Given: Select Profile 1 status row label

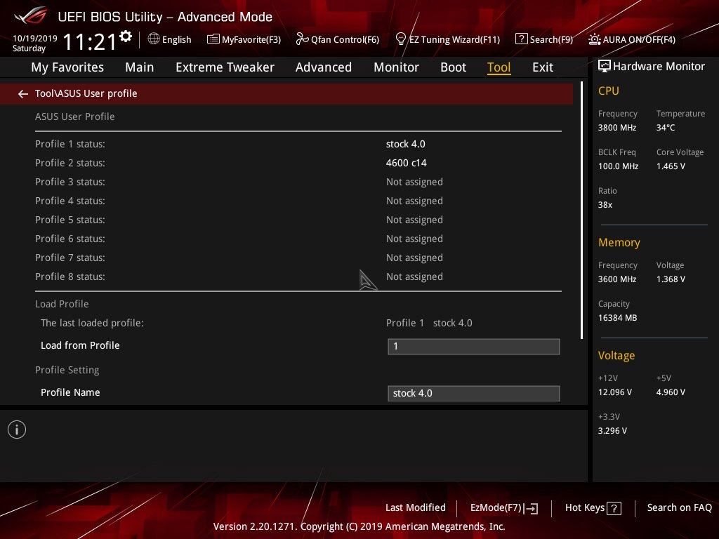Looking at the screenshot, I should pyautogui.click(x=70, y=144).
